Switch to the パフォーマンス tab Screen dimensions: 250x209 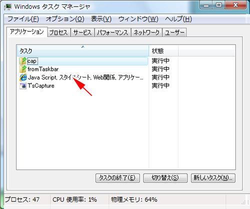112,32
